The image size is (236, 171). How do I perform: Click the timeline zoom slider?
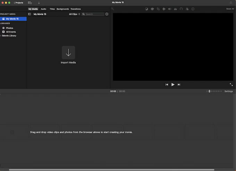tap(210, 91)
